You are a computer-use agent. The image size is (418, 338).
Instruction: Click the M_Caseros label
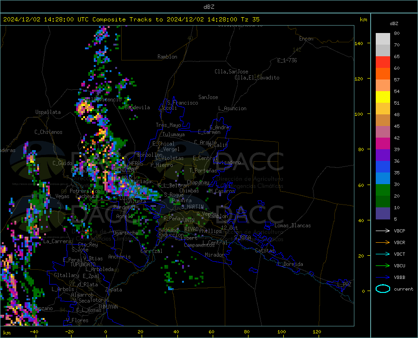click(x=222, y=191)
